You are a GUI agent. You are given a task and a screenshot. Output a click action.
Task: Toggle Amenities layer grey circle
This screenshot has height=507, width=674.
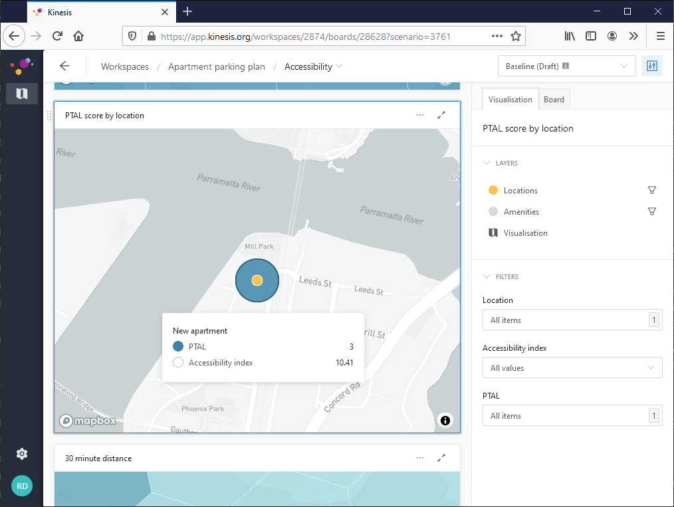493,211
